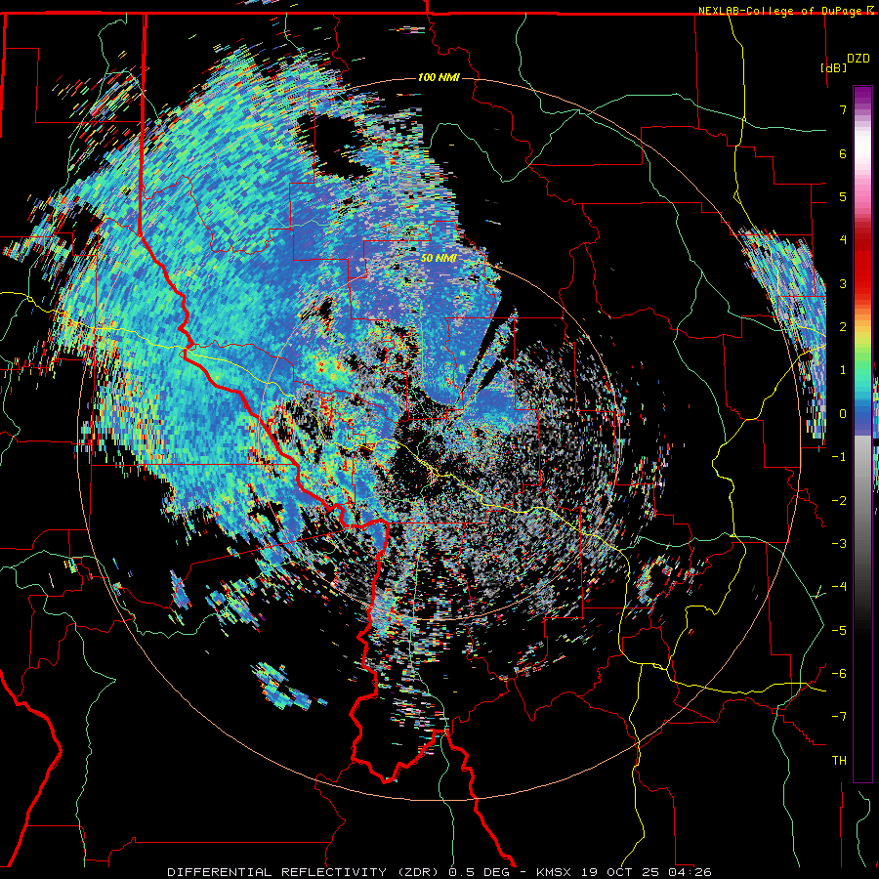
Task: Click the '50 NMI' range ring label
Action: pos(439,258)
